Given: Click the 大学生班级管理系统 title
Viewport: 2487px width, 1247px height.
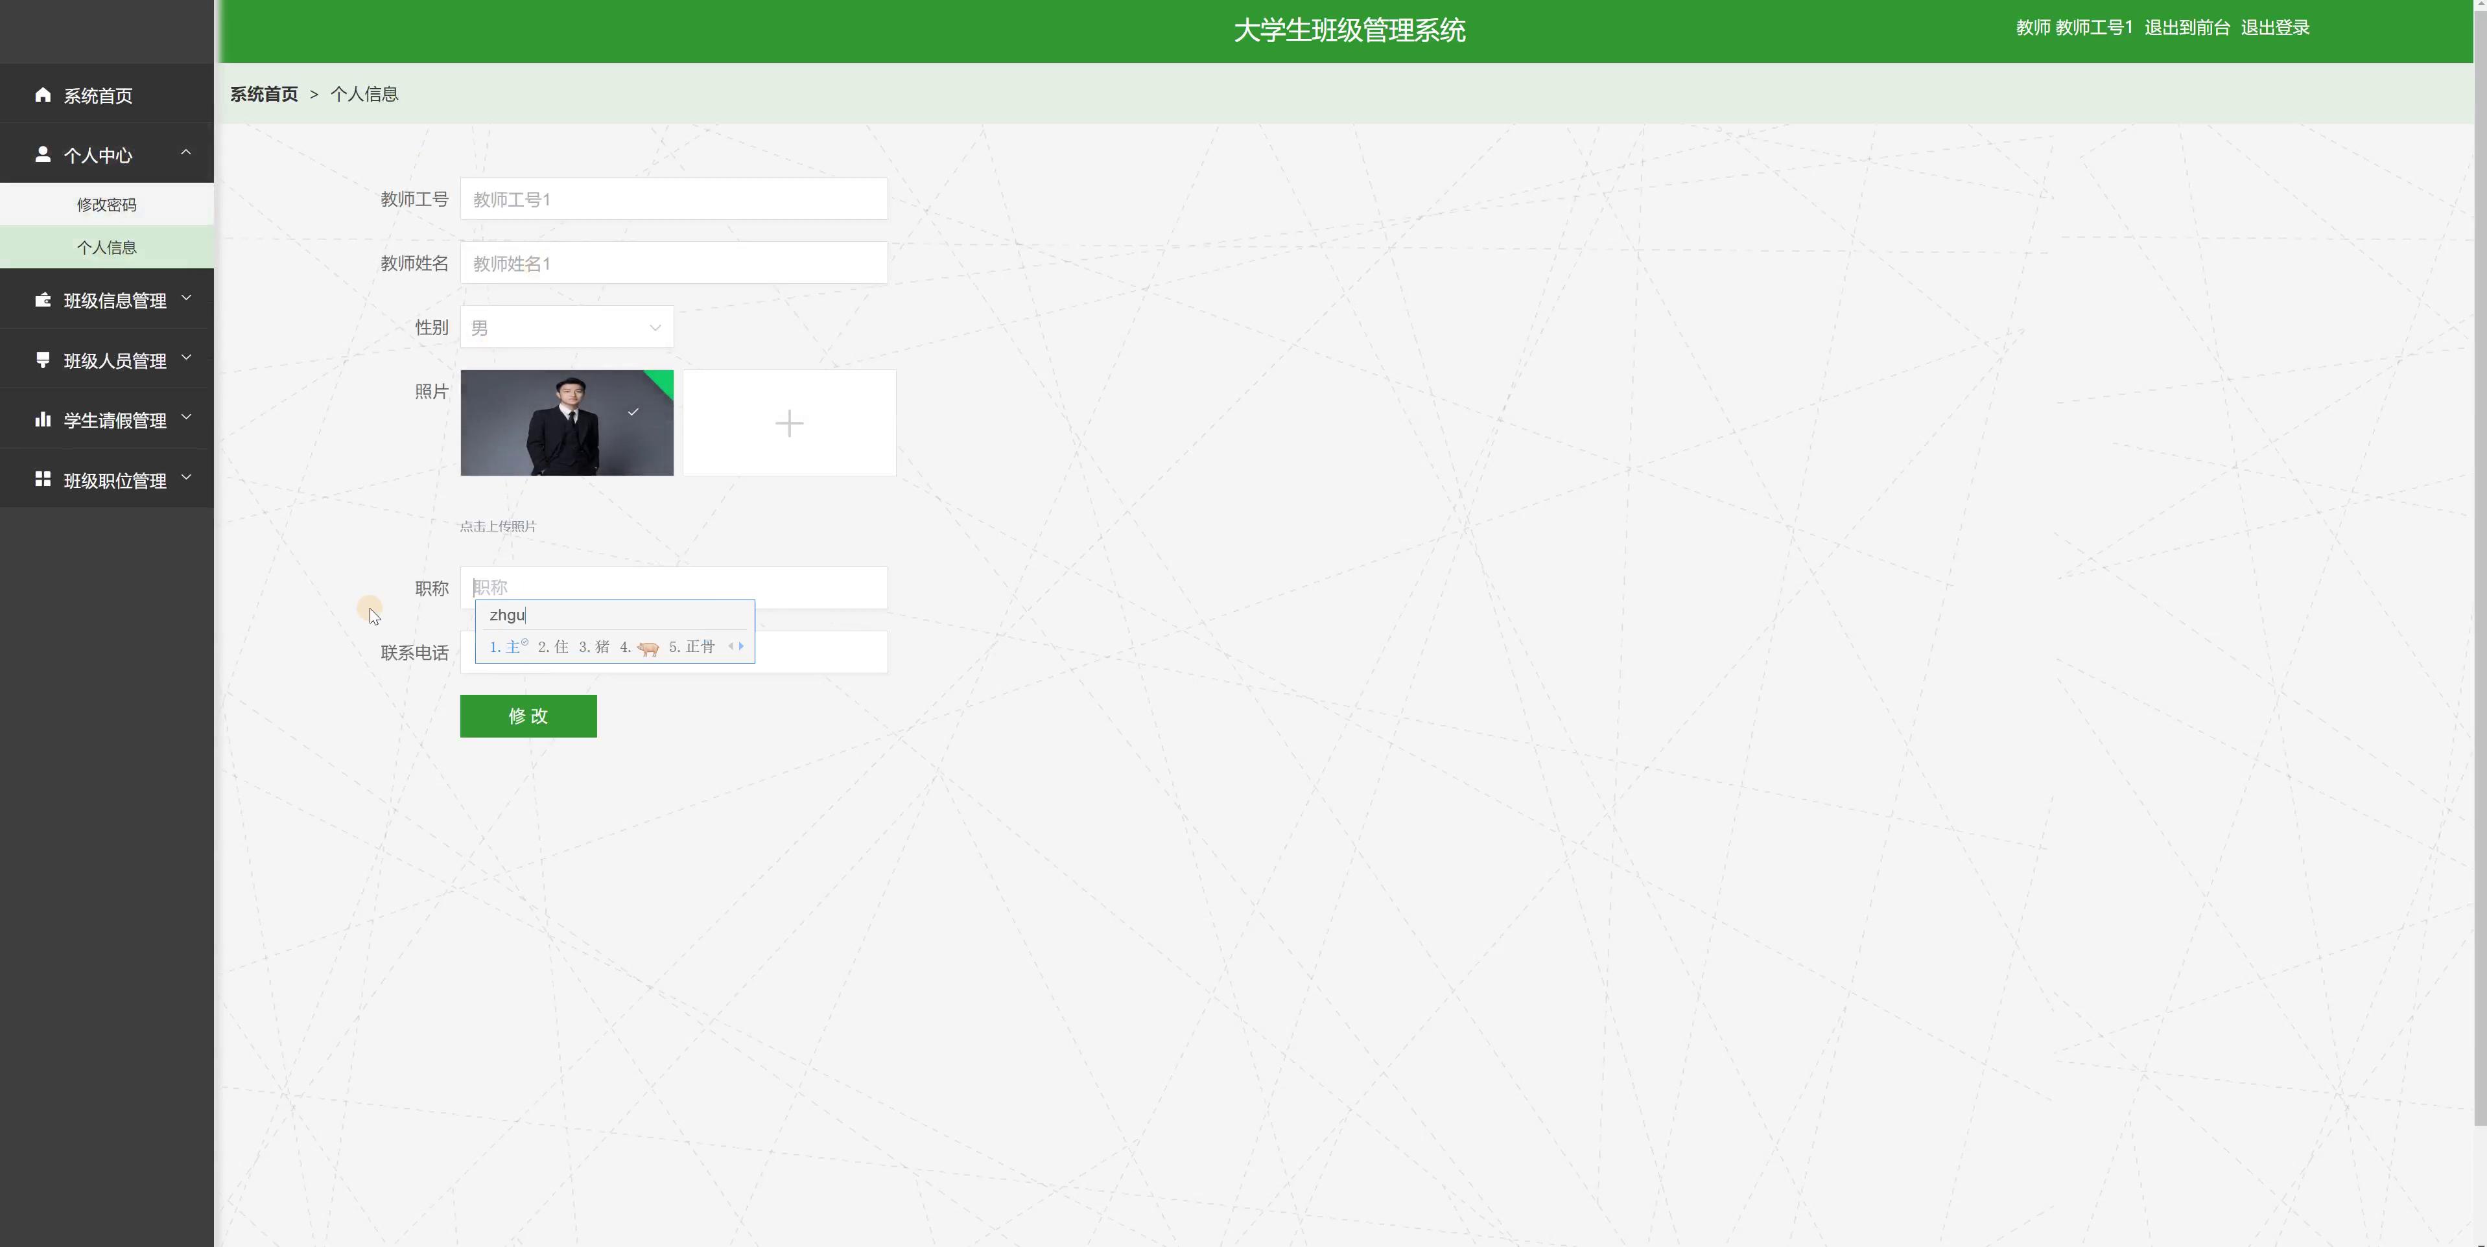Looking at the screenshot, I should point(1350,30).
